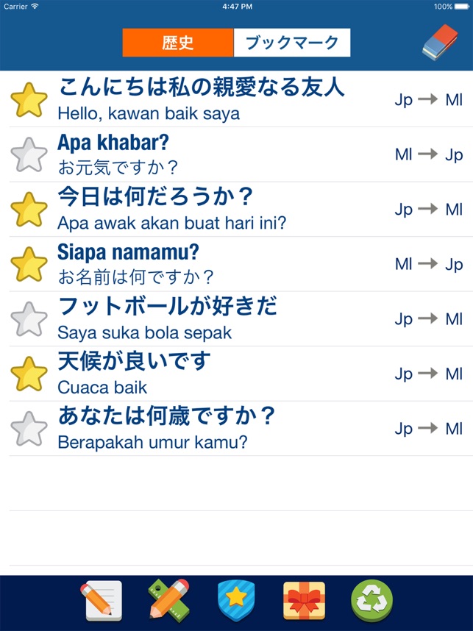Click the Ml to Jp arrow beside 'Apa khabar?'
This screenshot has height=631, width=473.
point(427,154)
